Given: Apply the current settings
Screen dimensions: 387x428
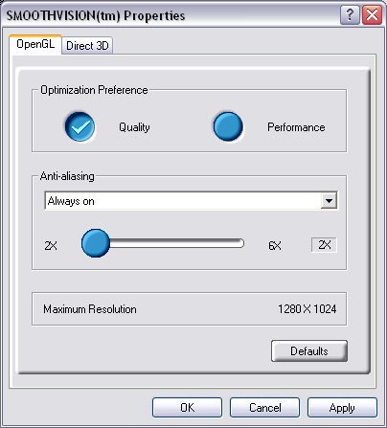Looking at the screenshot, I should (342, 408).
